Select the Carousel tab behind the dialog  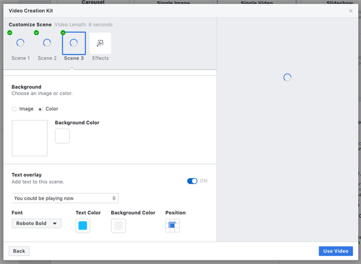point(93,2)
